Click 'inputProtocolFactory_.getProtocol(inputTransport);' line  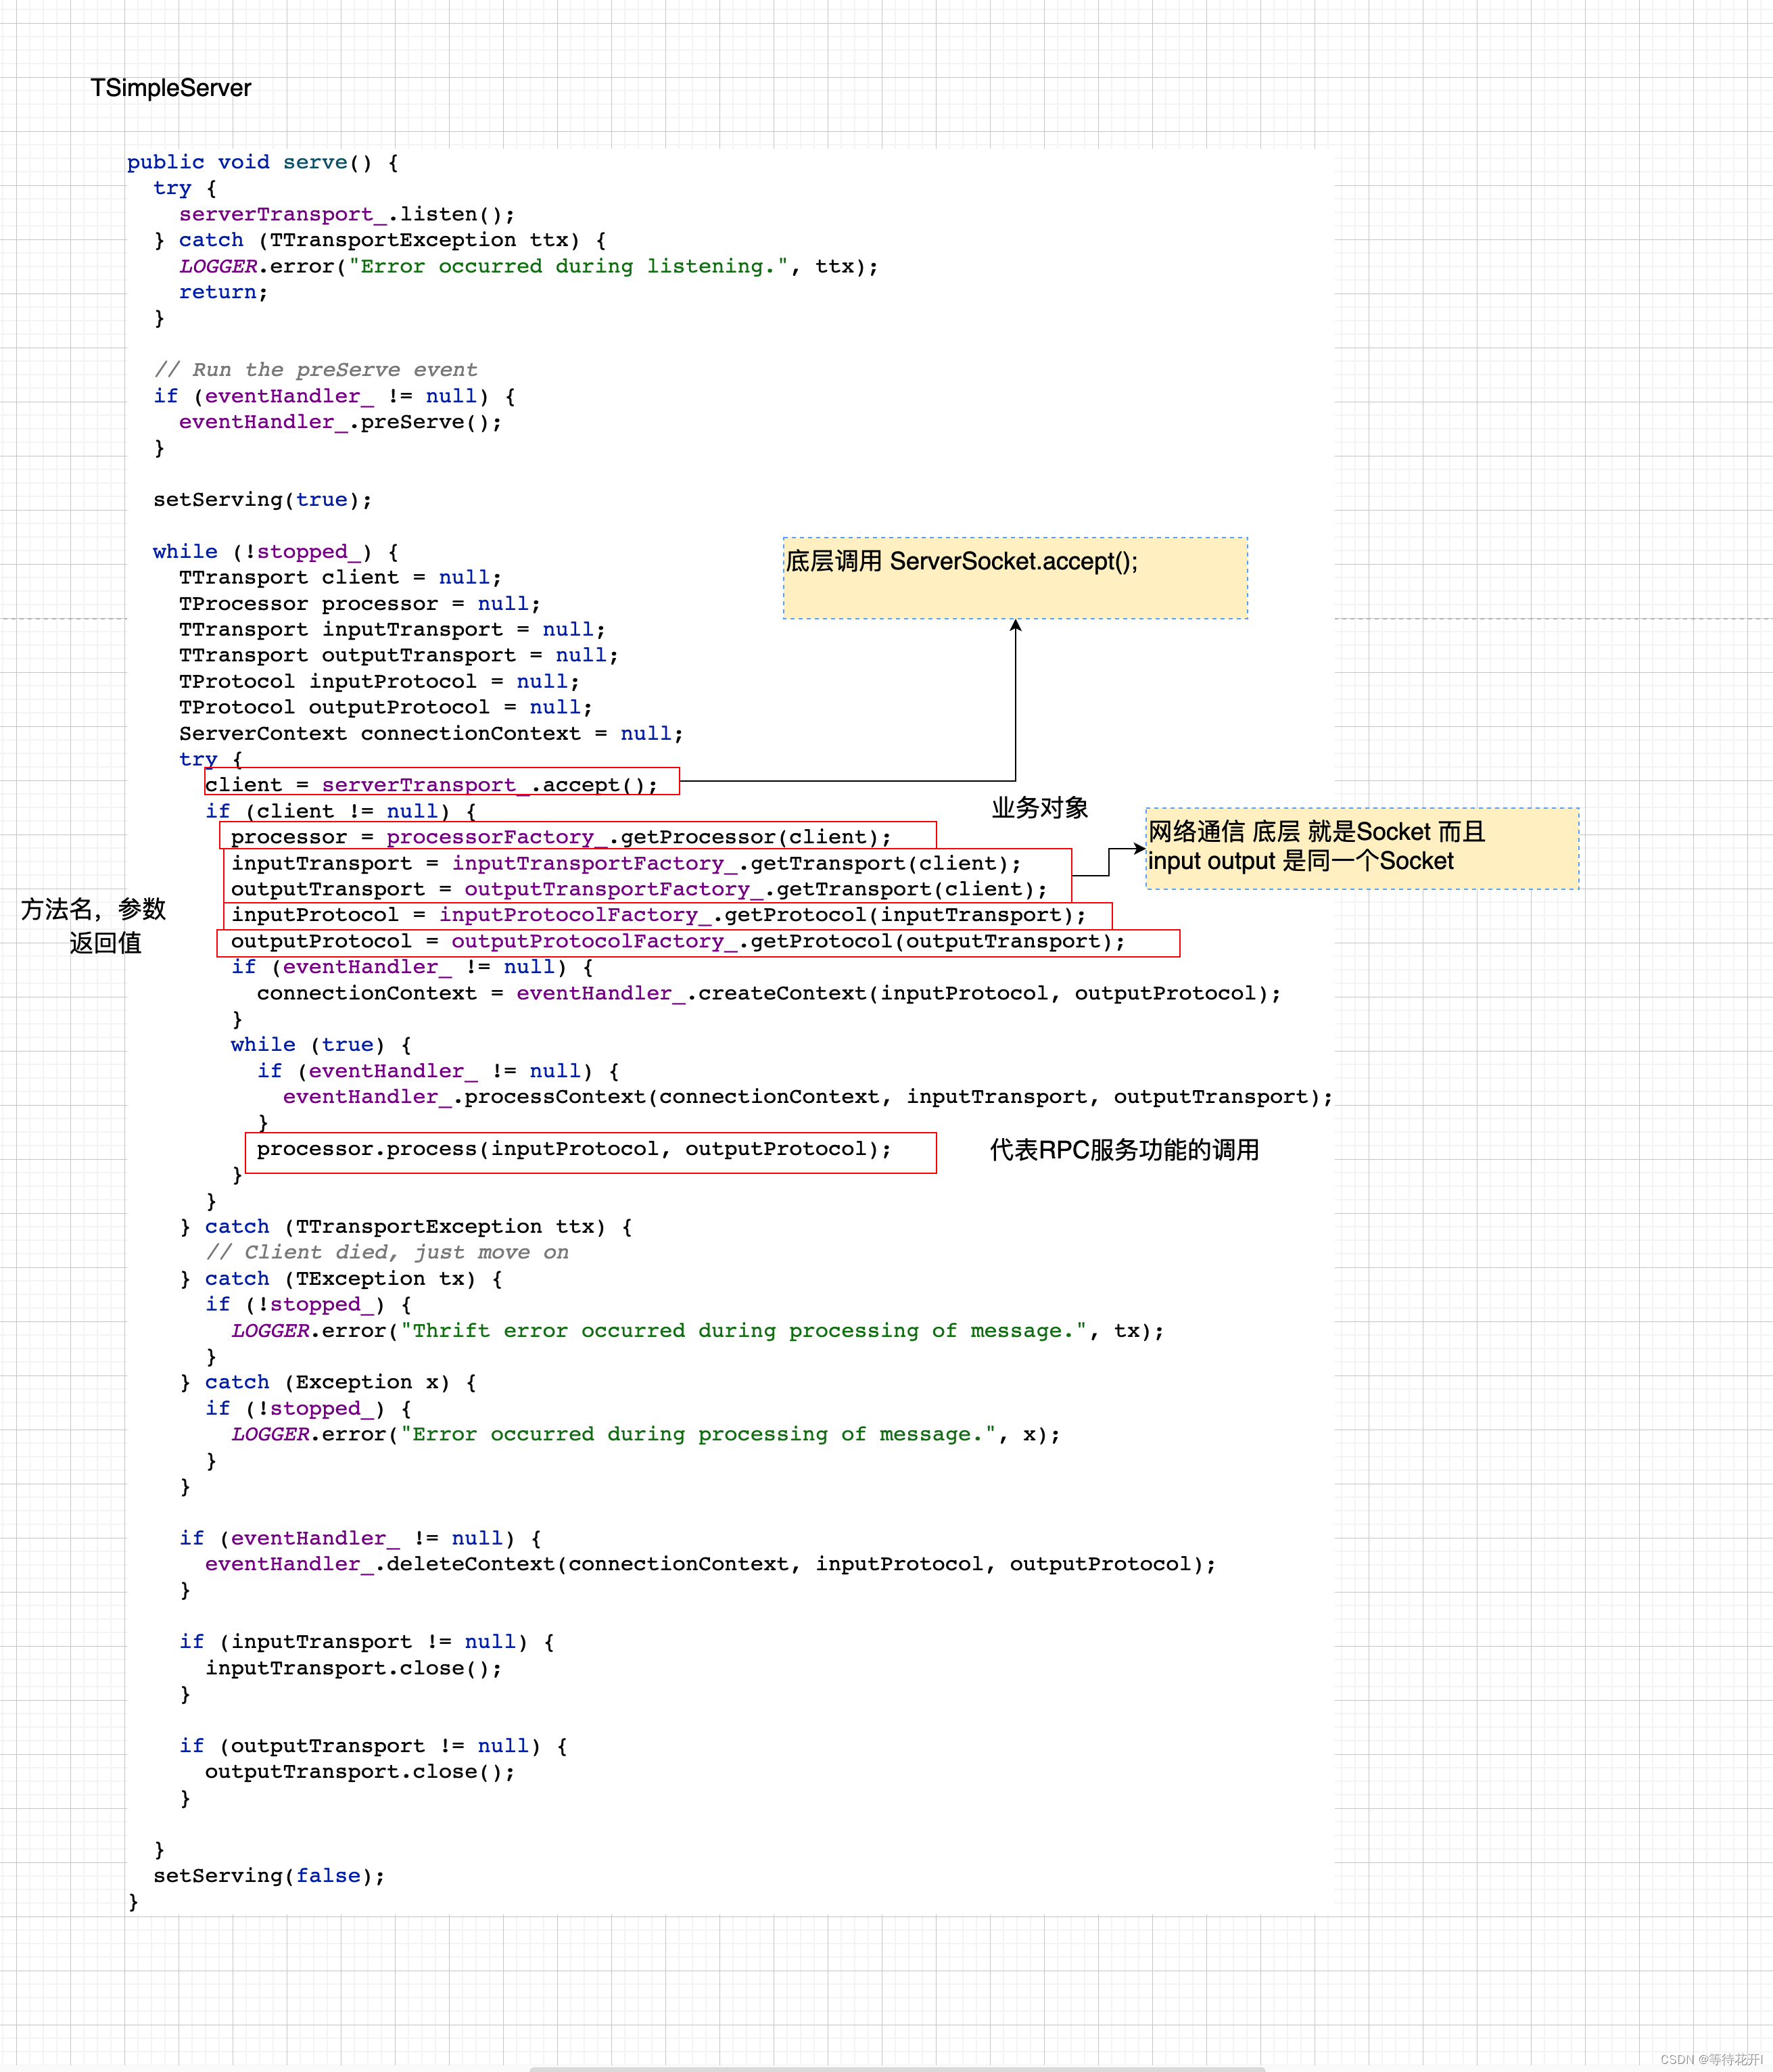[x=659, y=915]
